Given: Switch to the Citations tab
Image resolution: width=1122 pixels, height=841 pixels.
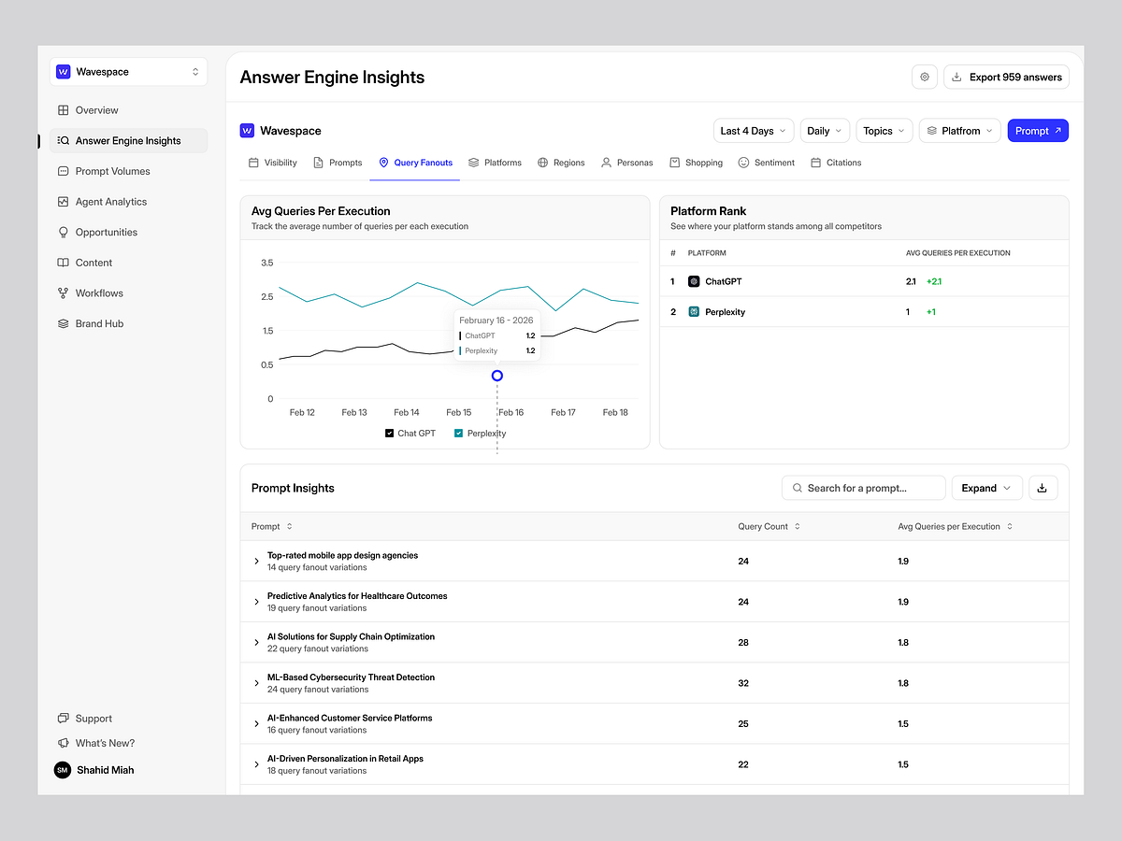Looking at the screenshot, I should click(836, 163).
